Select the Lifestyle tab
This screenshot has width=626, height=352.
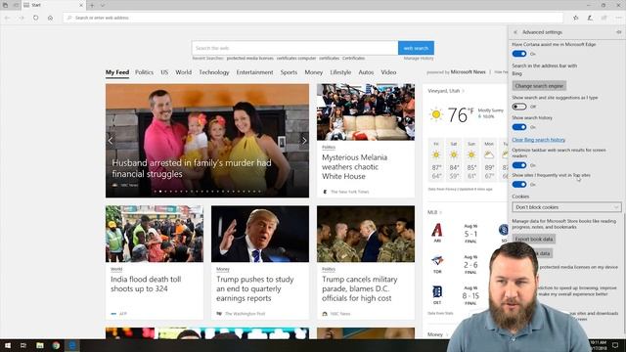[x=340, y=72]
